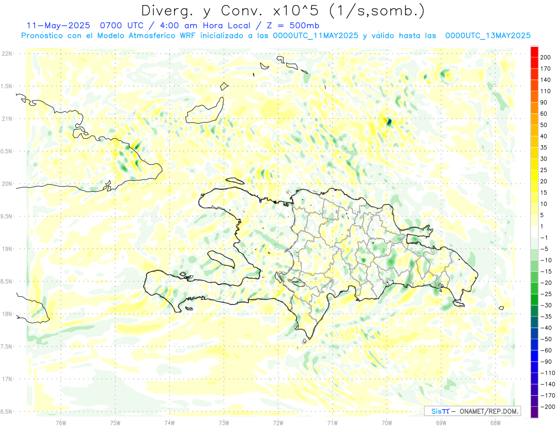Click the '0000UTC_13MAY2025' valid-until time
The height and width of the screenshot is (429, 556).
click(487, 36)
